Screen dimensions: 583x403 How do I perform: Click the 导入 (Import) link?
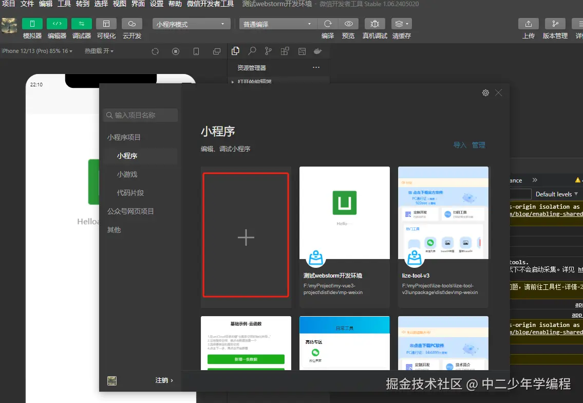click(459, 145)
